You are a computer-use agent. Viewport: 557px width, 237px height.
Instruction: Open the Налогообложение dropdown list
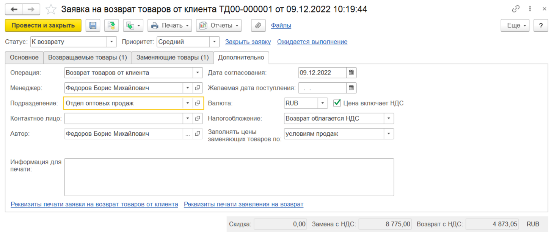click(x=389, y=119)
